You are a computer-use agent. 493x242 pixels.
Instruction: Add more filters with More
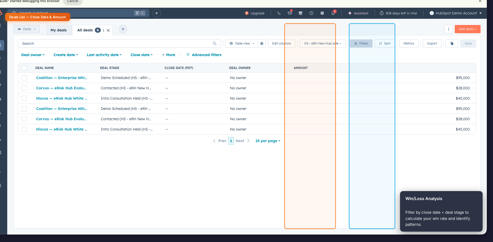[168, 55]
